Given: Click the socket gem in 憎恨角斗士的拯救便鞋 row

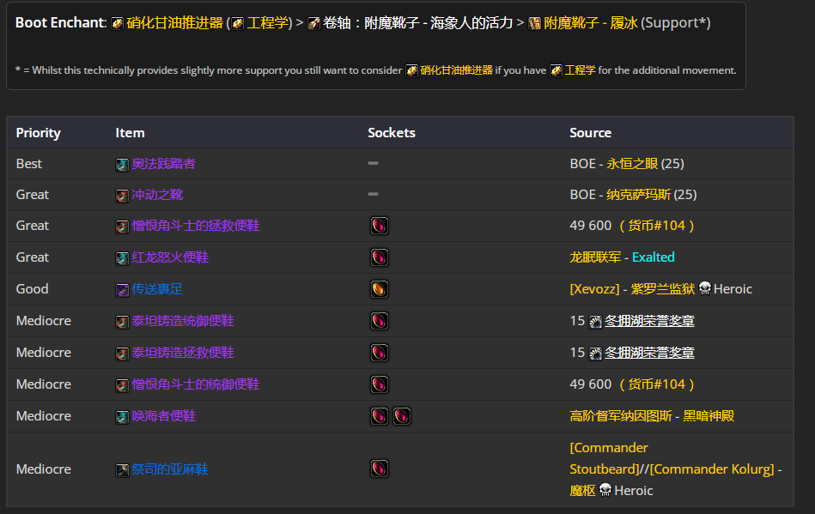Looking at the screenshot, I should (x=380, y=226).
